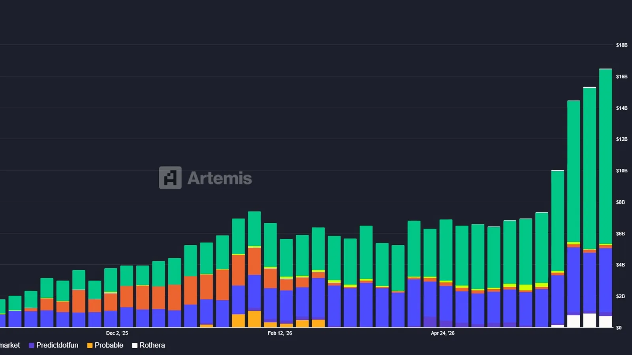Select the $16B y-axis label

coord(622,77)
